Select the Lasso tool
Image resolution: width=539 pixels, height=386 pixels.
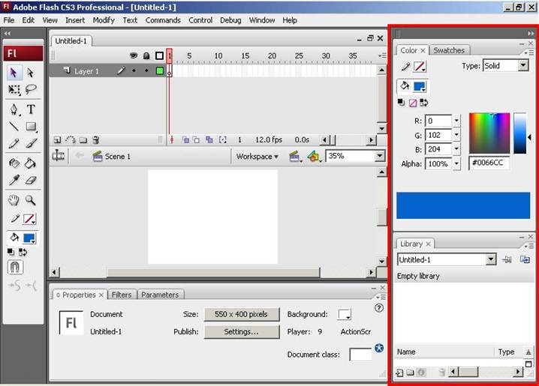click(x=31, y=89)
